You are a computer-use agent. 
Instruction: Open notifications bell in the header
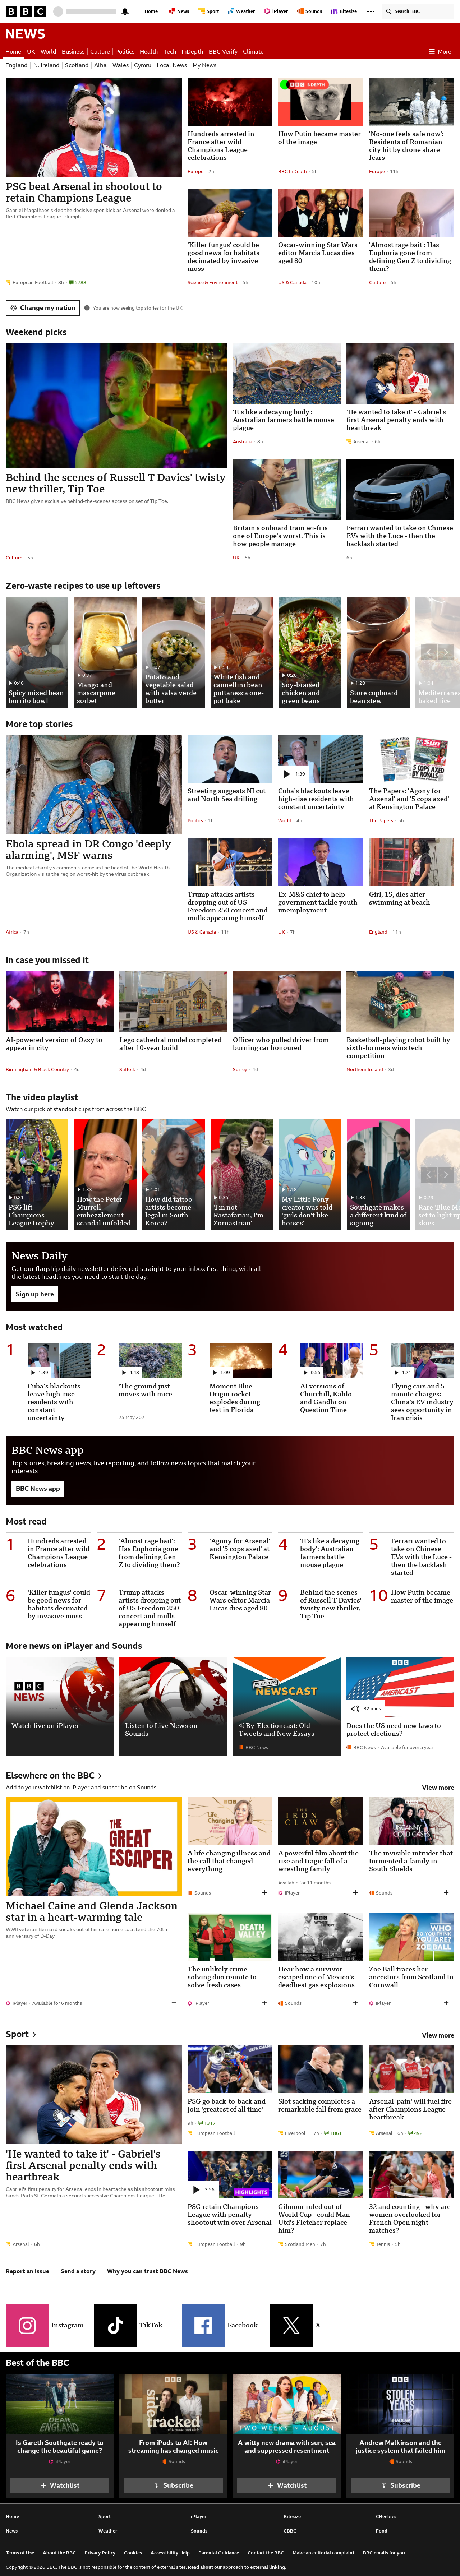[x=125, y=11]
